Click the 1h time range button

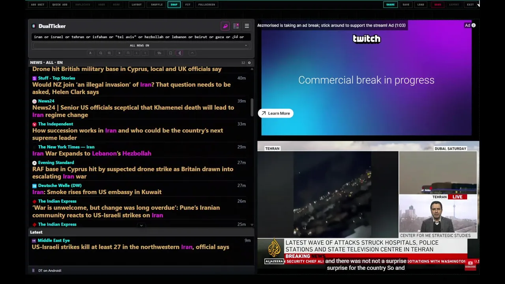click(x=159, y=53)
